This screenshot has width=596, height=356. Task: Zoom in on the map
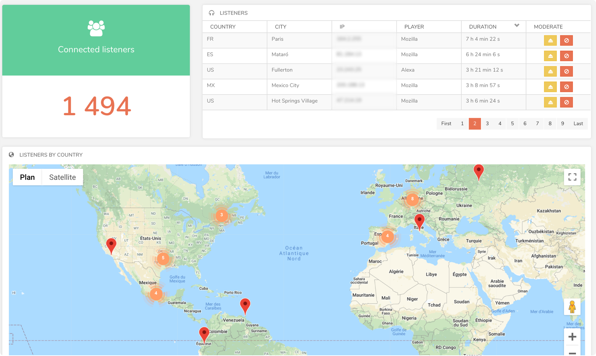click(572, 337)
